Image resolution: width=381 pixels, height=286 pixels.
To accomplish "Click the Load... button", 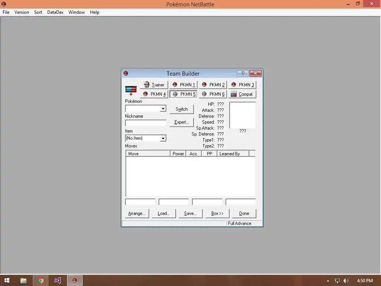I will click(x=164, y=213).
